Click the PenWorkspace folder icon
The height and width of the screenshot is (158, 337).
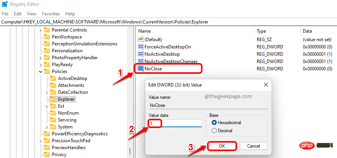(46, 37)
